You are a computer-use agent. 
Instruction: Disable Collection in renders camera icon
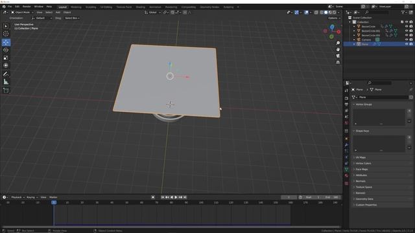pyautogui.click(x=411, y=22)
